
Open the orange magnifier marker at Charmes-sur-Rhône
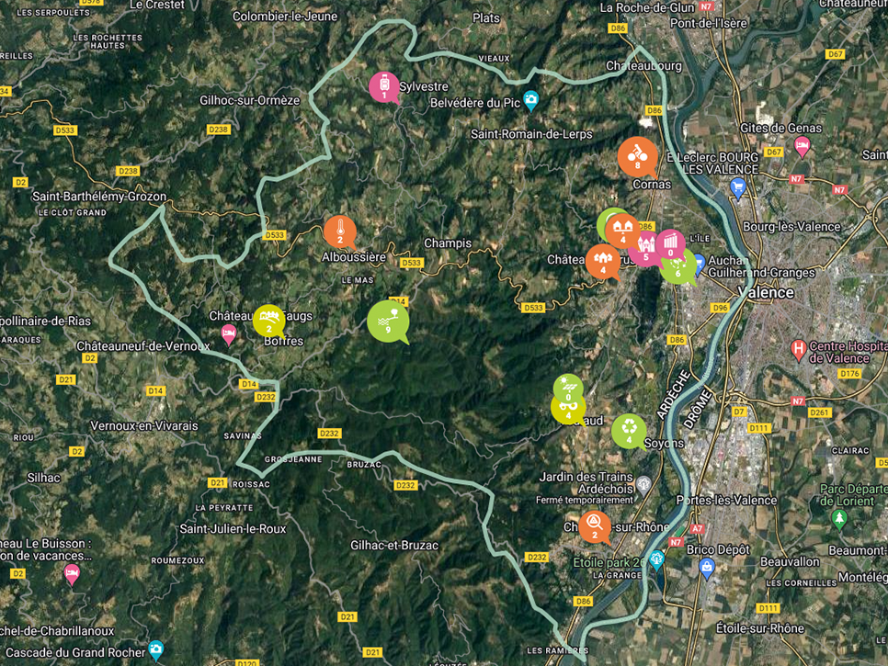[595, 526]
